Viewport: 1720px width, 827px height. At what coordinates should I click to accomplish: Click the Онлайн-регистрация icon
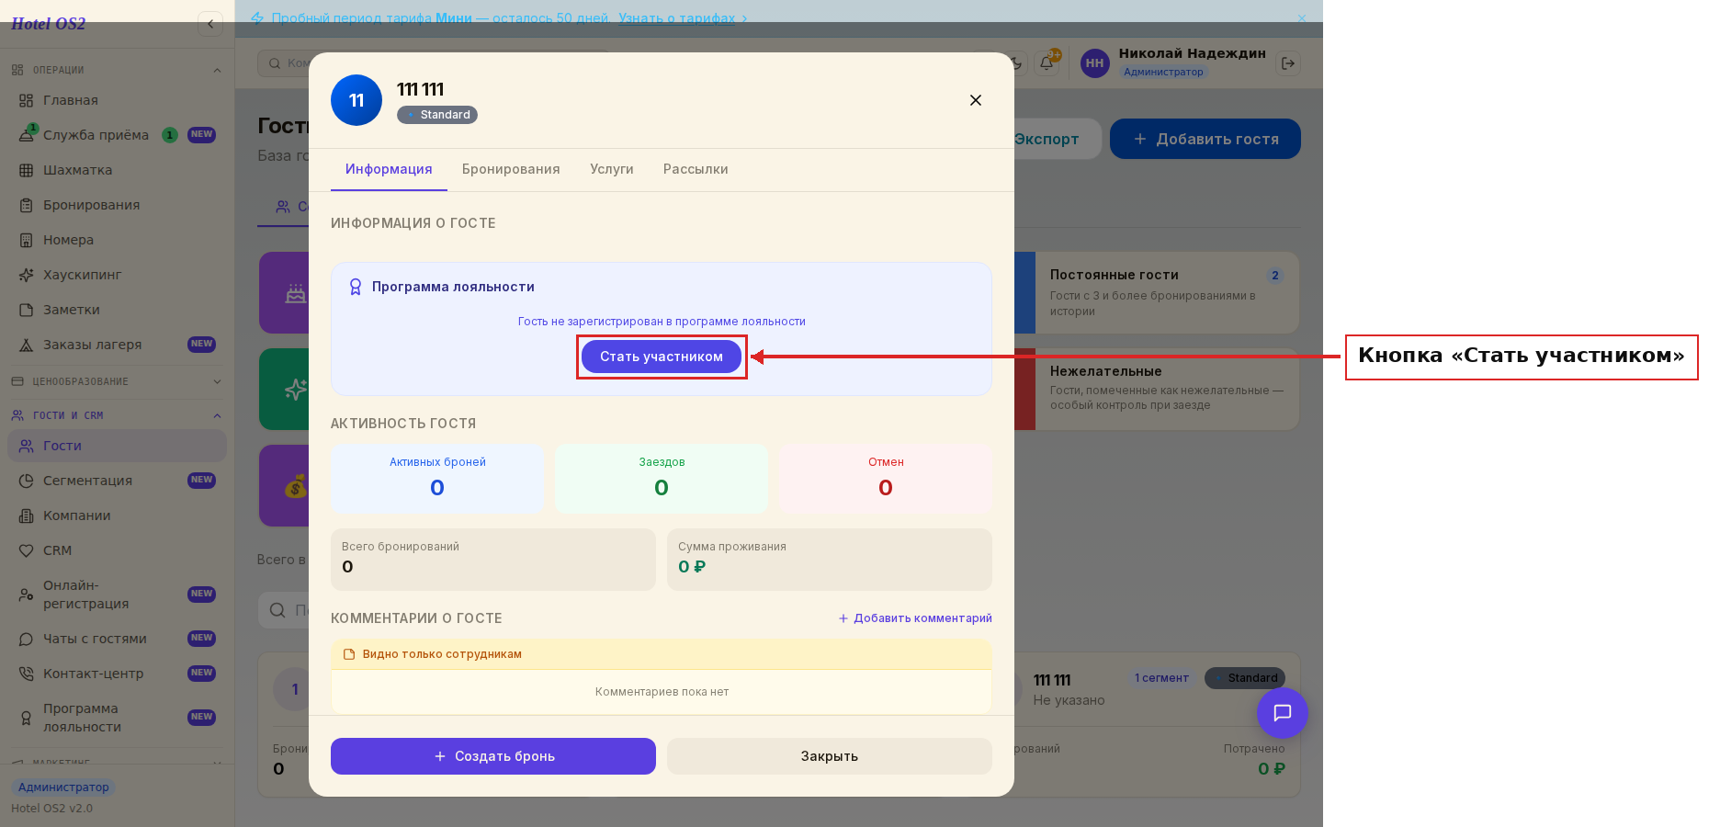26,595
